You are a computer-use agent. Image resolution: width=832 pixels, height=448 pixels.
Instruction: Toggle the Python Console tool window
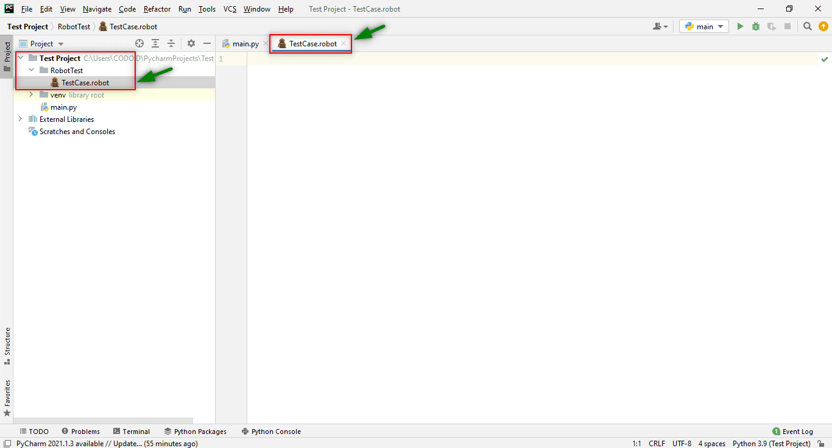click(x=271, y=431)
